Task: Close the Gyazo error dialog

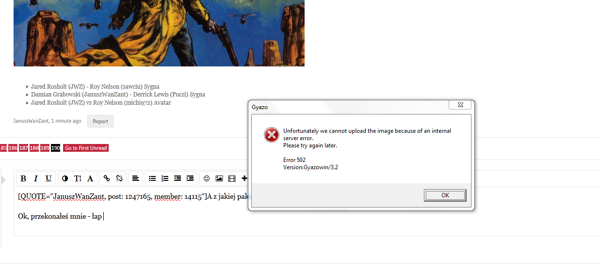Action: tap(460, 105)
